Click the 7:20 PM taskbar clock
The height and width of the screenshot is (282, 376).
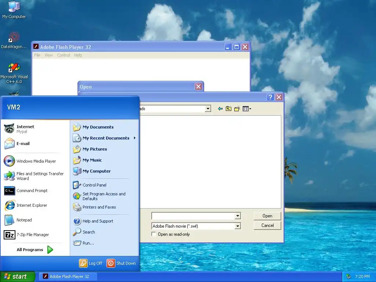point(362,276)
